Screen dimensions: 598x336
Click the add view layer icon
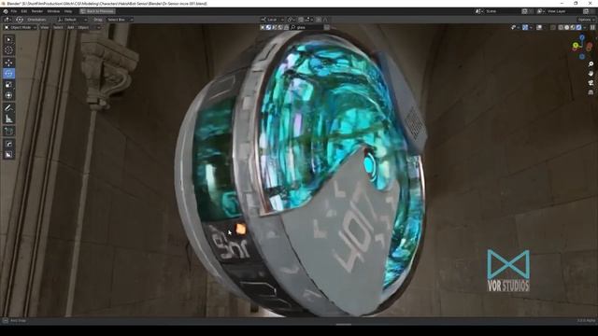pyautogui.click(x=586, y=11)
